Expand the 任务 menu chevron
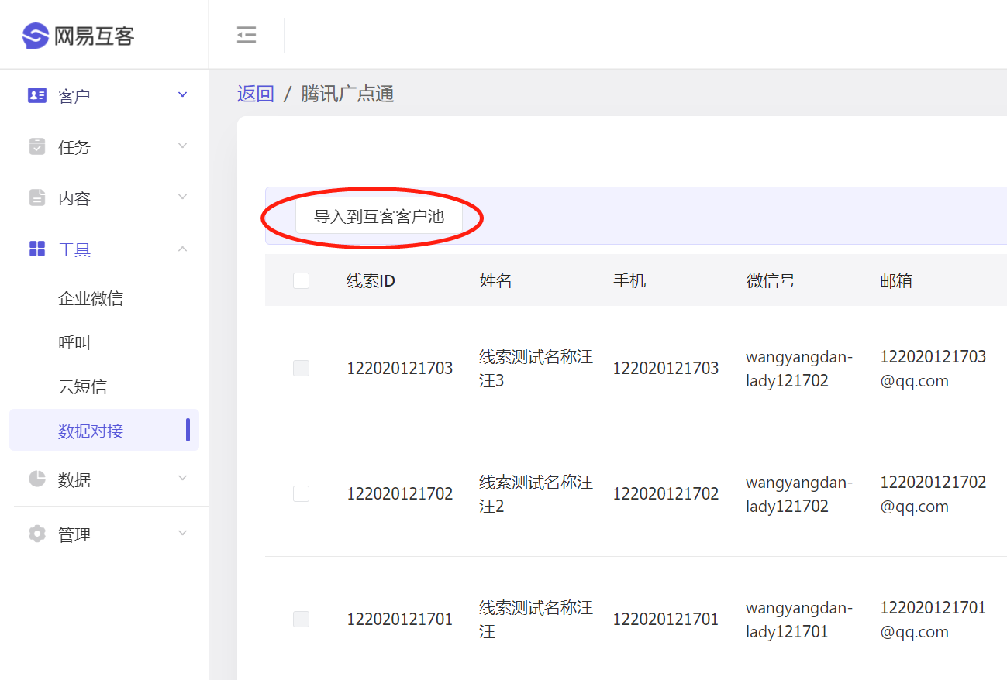The height and width of the screenshot is (680, 1007). pyautogui.click(x=183, y=146)
